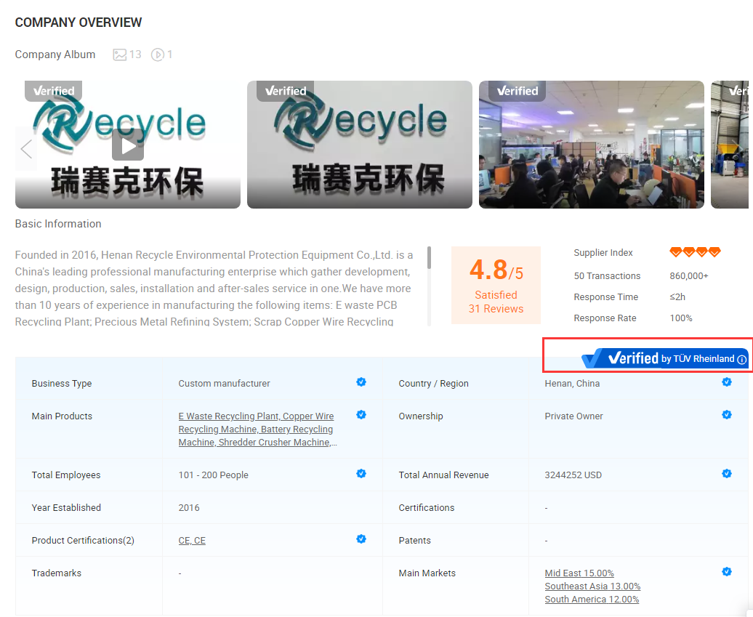The width and height of the screenshot is (753, 617).
Task: Click verified checkmark beside Ownership
Action: (x=726, y=415)
